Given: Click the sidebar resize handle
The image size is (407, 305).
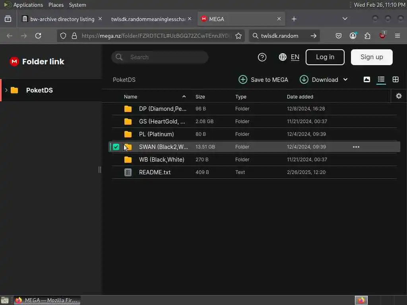Looking at the screenshot, I should click(100, 170).
